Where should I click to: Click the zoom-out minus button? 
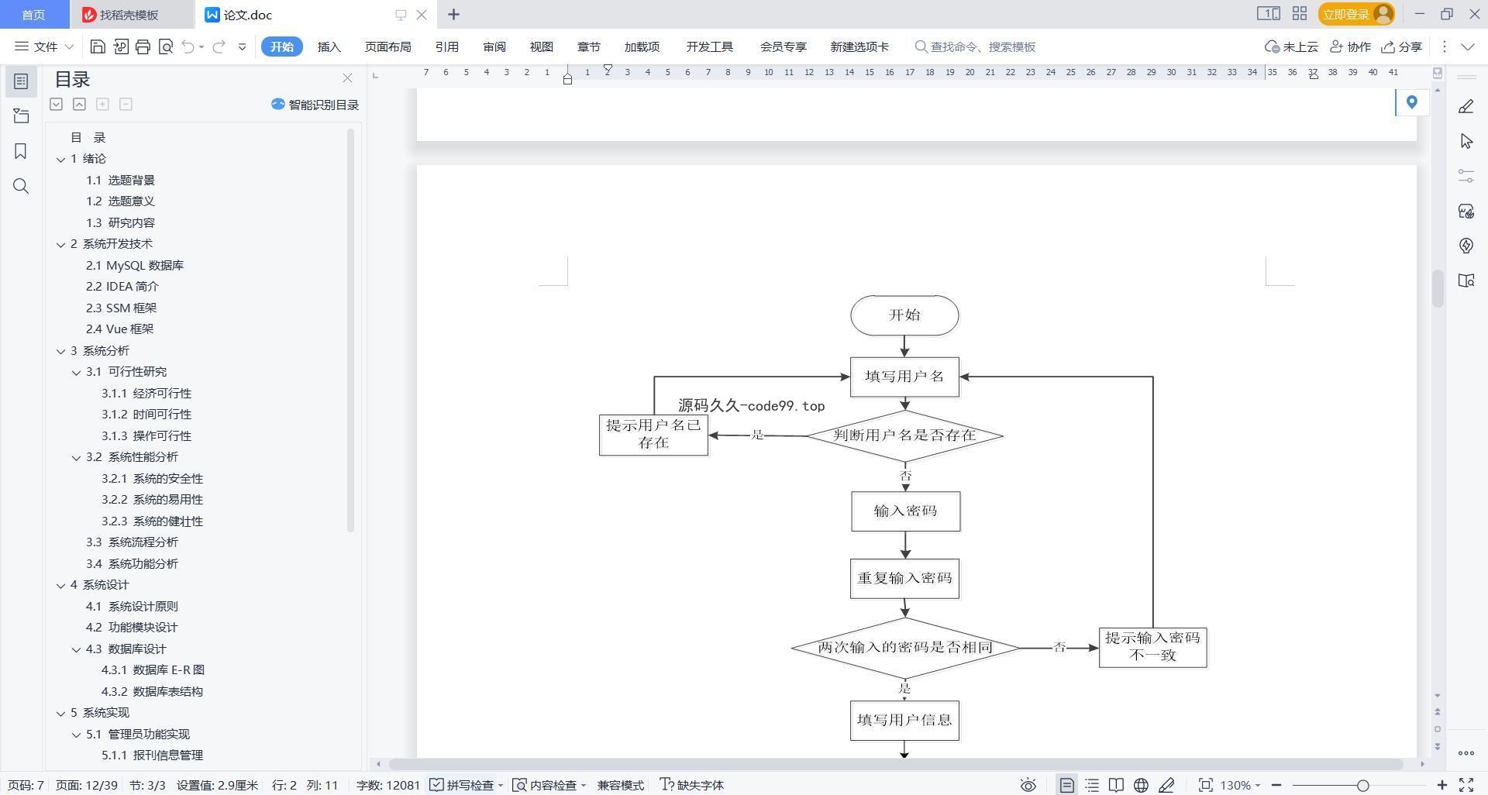1276,785
